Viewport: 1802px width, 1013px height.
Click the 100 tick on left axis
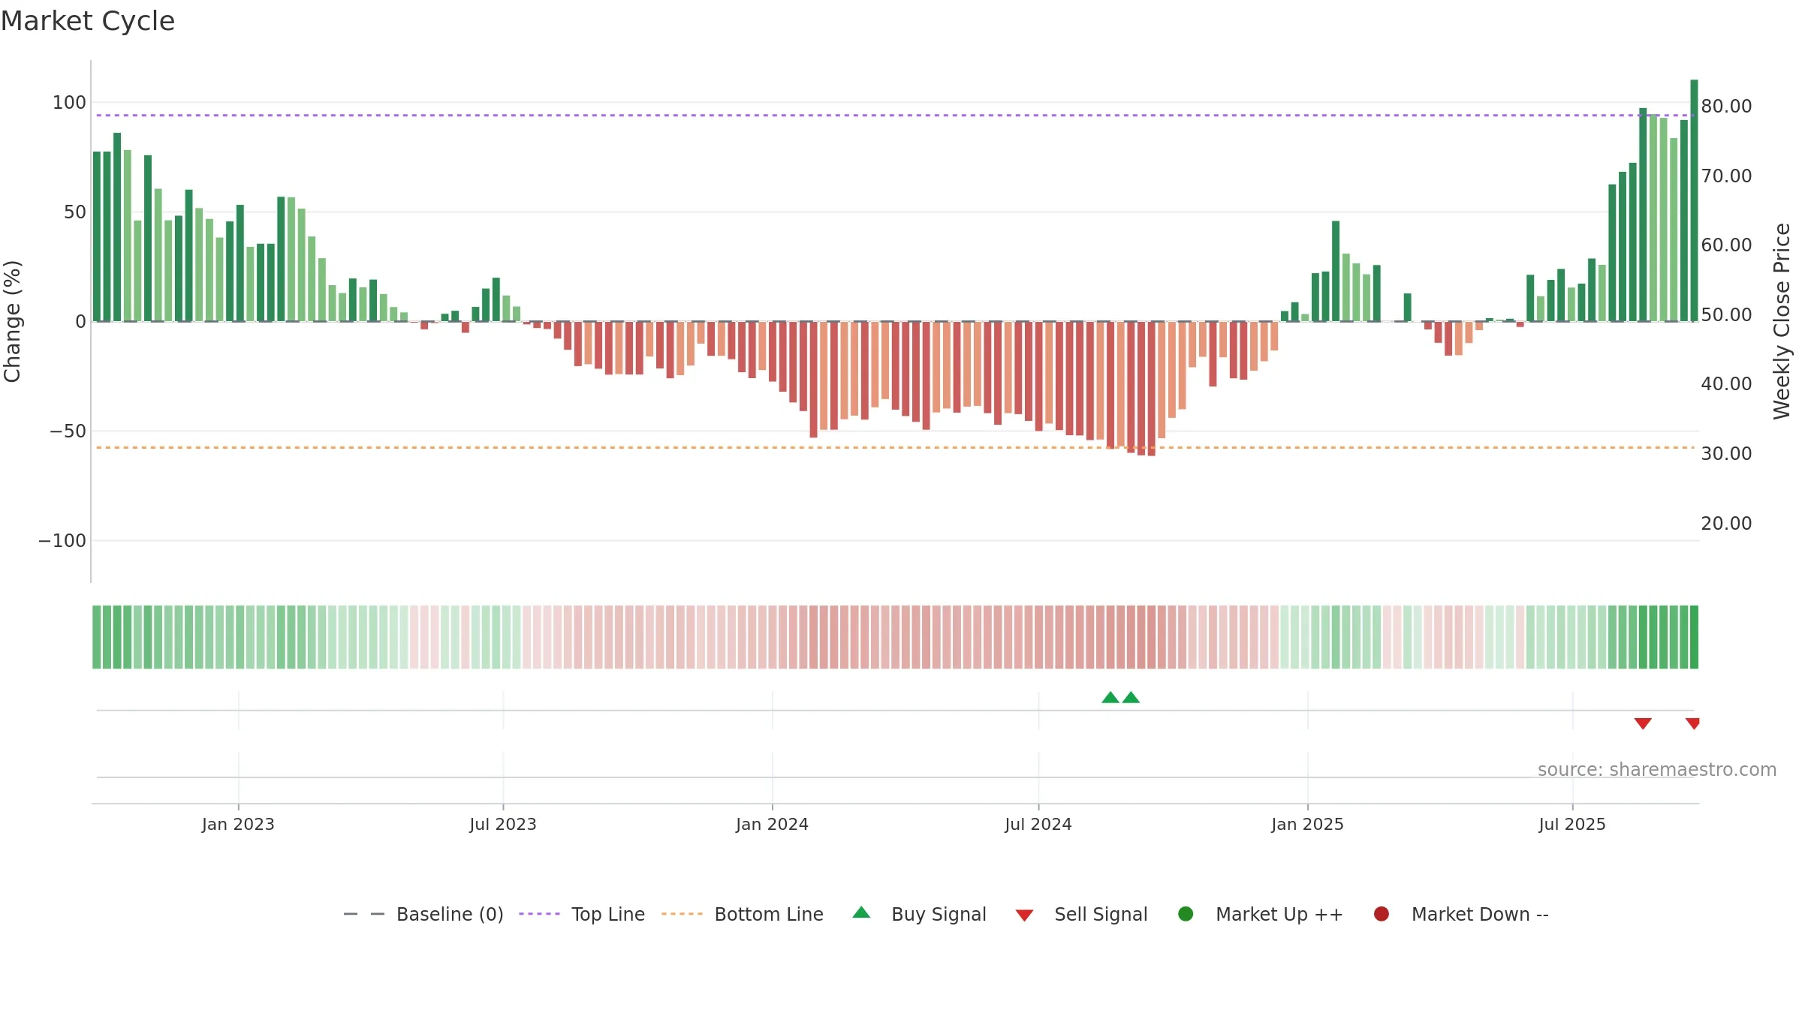pos(69,103)
